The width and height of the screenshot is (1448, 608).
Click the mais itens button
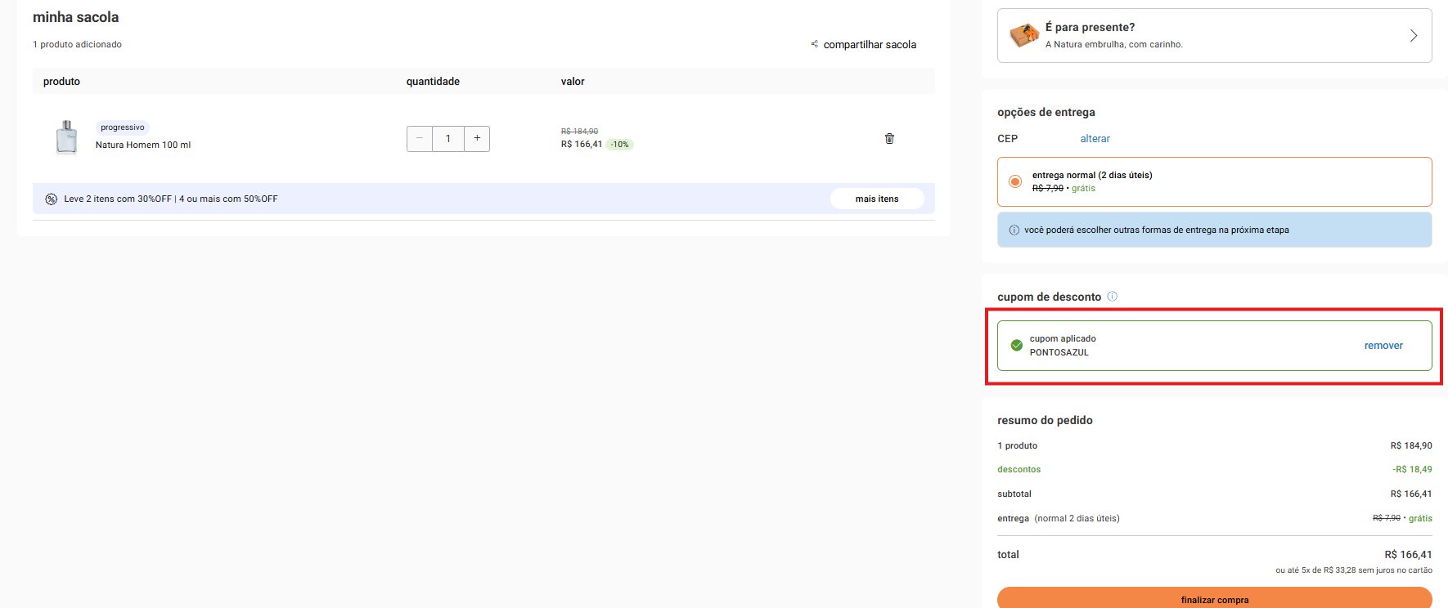click(877, 199)
